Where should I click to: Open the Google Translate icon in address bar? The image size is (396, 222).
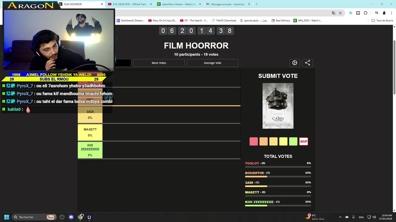[334, 13]
